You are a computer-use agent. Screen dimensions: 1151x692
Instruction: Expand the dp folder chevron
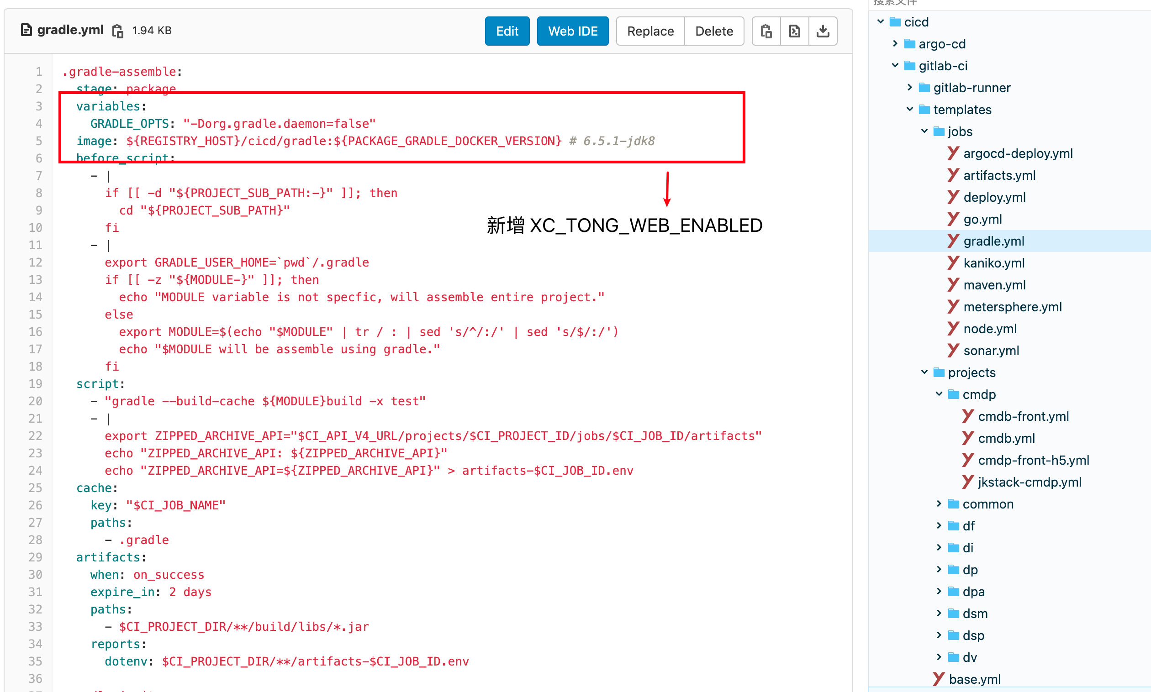[939, 569]
